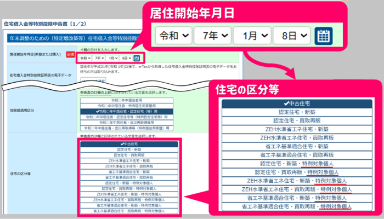384x219 pixels.
Task: Select 令和○年中居住者用 option
Action: point(127,100)
